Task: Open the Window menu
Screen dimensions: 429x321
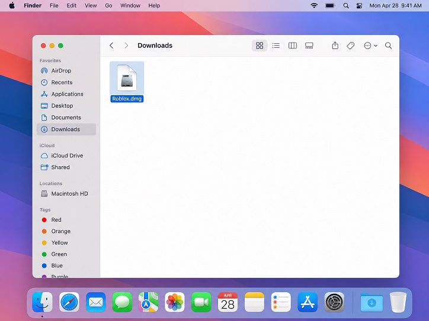Action: point(130,5)
